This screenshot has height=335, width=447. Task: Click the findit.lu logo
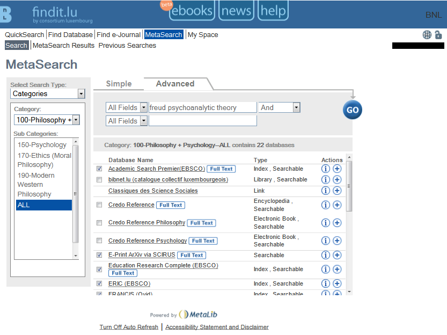[62, 14]
